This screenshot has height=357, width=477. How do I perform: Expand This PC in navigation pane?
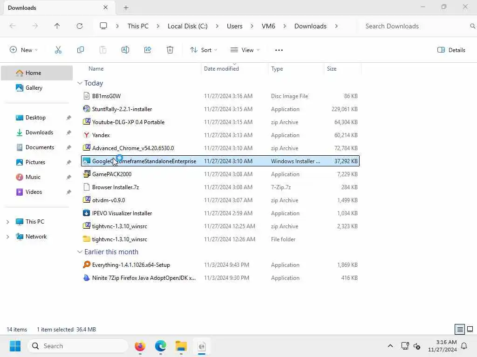(8, 222)
